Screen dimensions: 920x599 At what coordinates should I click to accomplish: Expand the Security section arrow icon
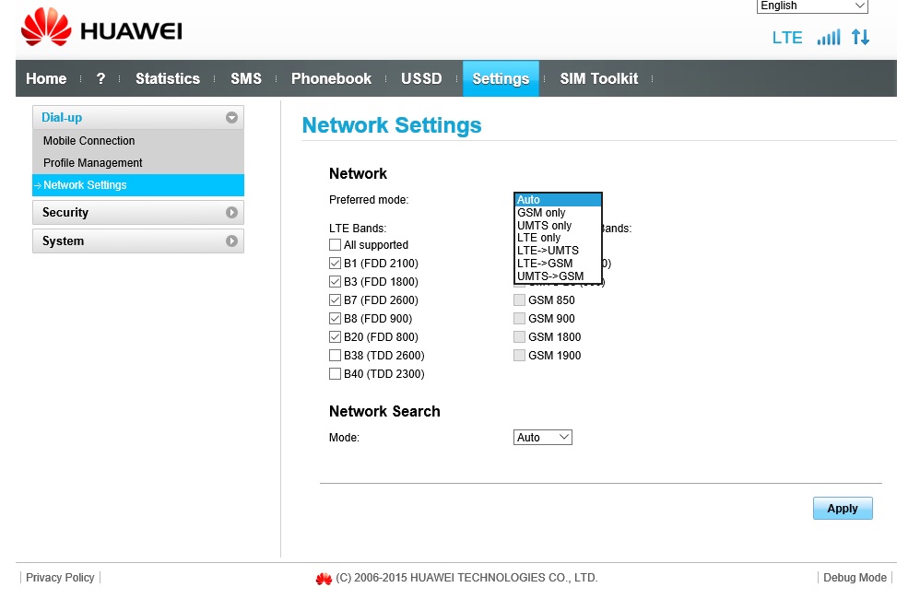pos(231,213)
